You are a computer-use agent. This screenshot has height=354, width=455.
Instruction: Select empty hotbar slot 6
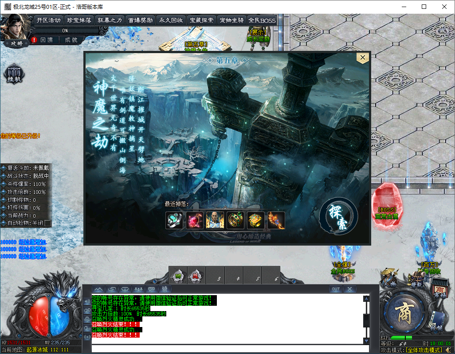click(271, 276)
